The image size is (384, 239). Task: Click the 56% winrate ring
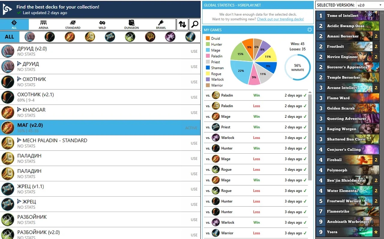point(297,67)
